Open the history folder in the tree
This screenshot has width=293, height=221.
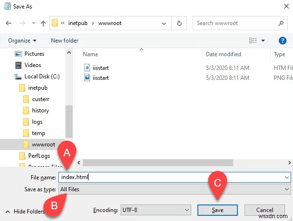pos(41,110)
